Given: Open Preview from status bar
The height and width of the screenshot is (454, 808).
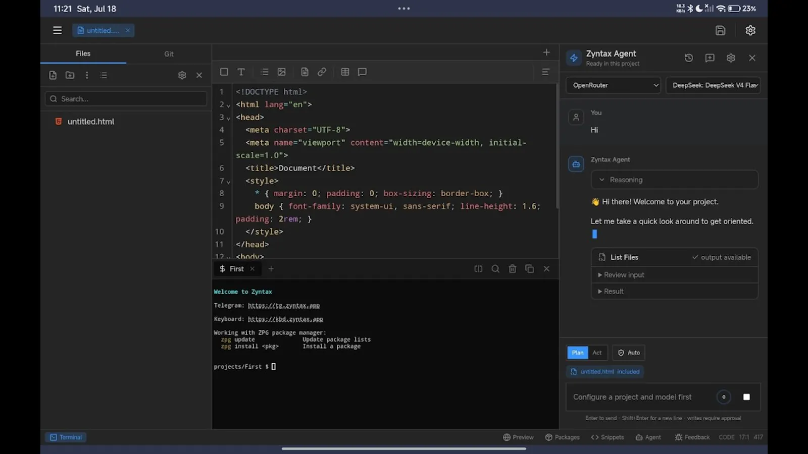Looking at the screenshot, I should pos(518,437).
